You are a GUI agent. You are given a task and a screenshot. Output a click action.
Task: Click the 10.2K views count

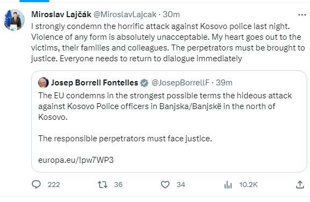tap(248, 185)
